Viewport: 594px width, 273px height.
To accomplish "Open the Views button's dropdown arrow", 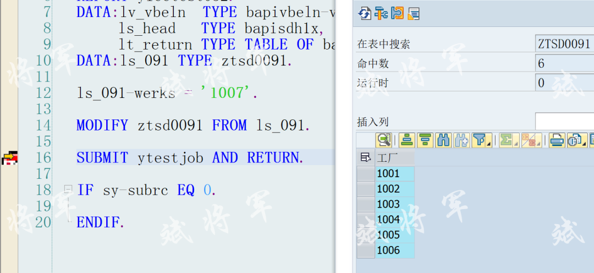I will (585, 144).
